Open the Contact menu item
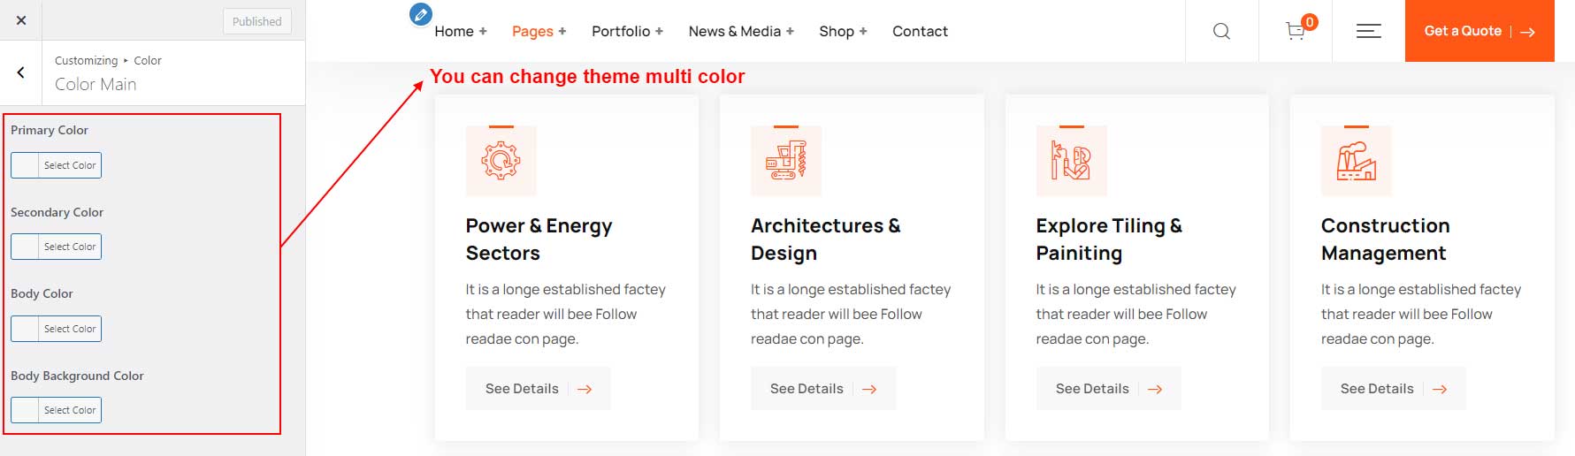 (x=920, y=31)
